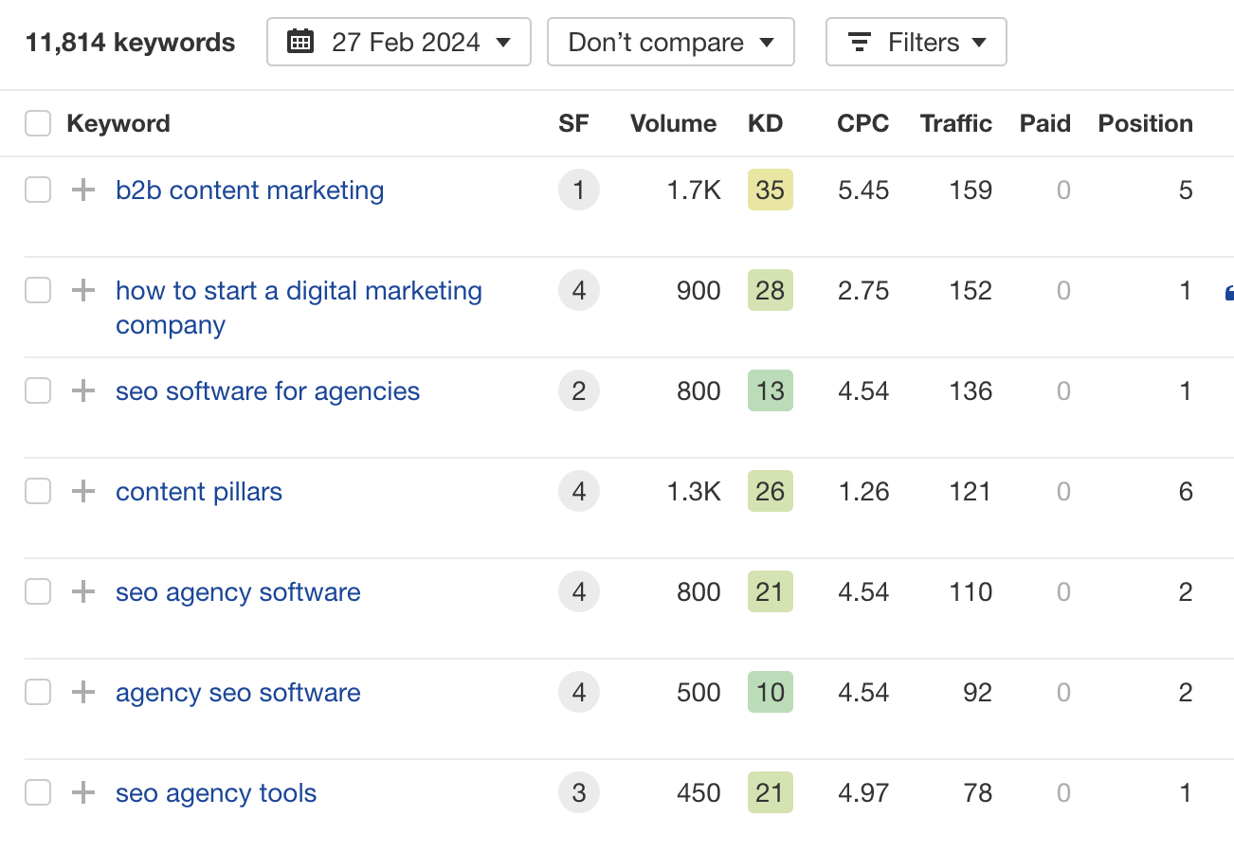Viewport: 1234px width, 853px height.
Task: Check the box for seo software for agencies
Action: (x=38, y=391)
